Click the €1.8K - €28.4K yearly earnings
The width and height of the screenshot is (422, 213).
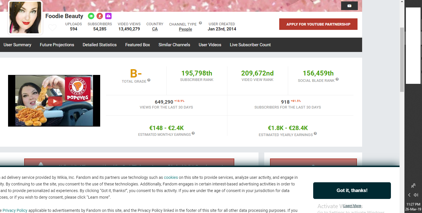pyautogui.click(x=288, y=128)
